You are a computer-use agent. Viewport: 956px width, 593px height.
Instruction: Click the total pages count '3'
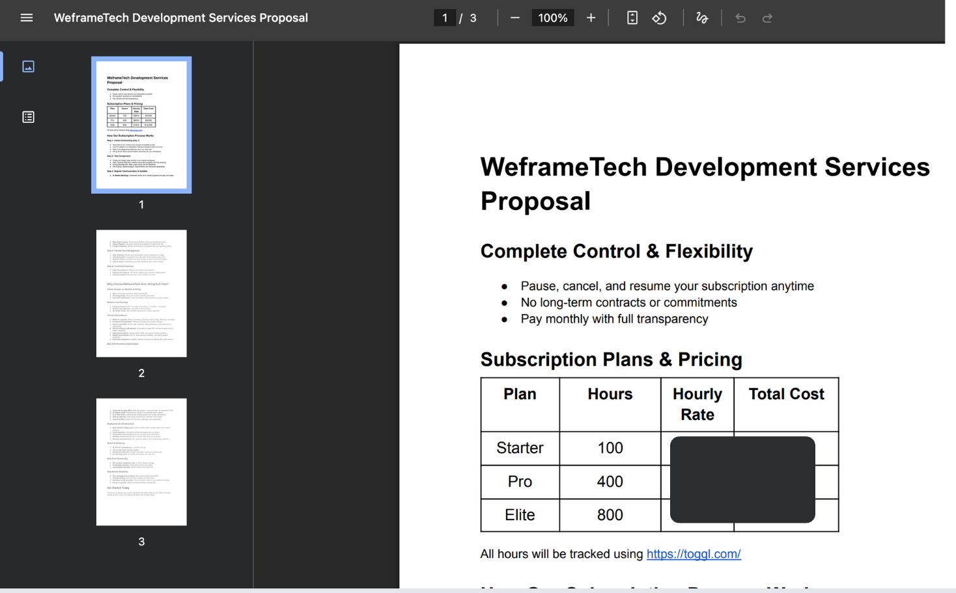pyautogui.click(x=473, y=18)
